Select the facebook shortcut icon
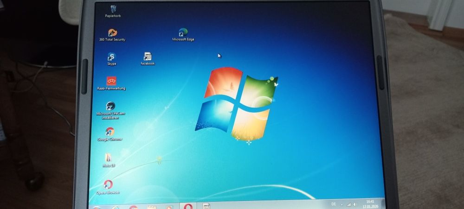 pyautogui.click(x=148, y=58)
